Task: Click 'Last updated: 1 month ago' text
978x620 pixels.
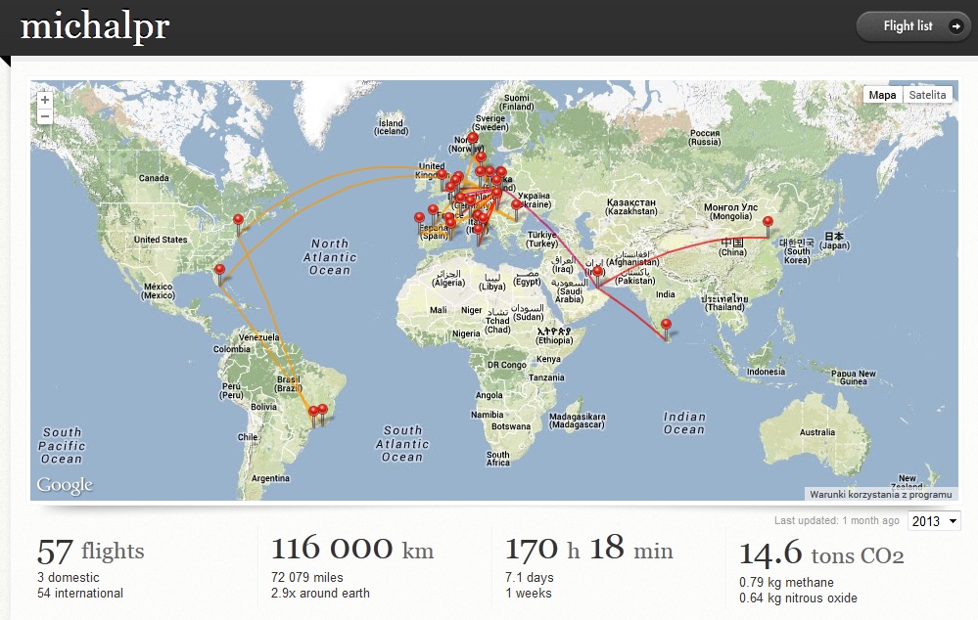Action: pyautogui.click(x=836, y=521)
